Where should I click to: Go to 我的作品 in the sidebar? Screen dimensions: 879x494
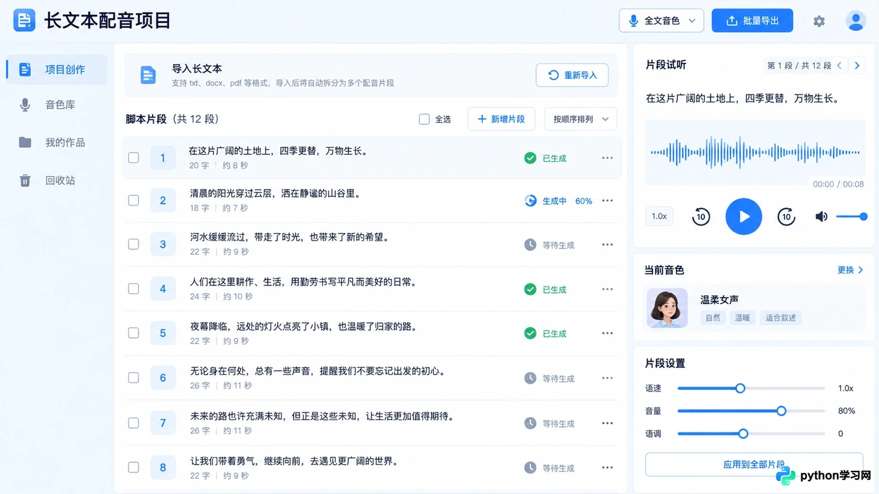[x=57, y=143]
